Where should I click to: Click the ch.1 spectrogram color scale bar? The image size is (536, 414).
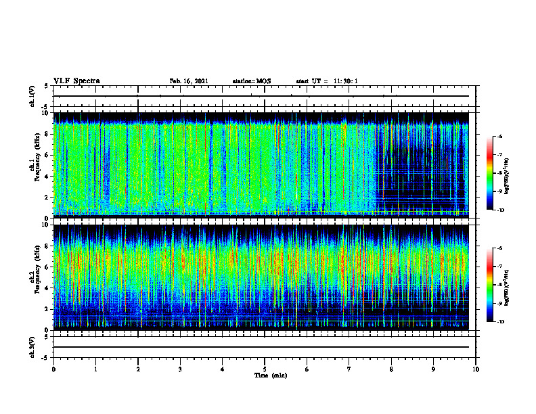(490, 173)
